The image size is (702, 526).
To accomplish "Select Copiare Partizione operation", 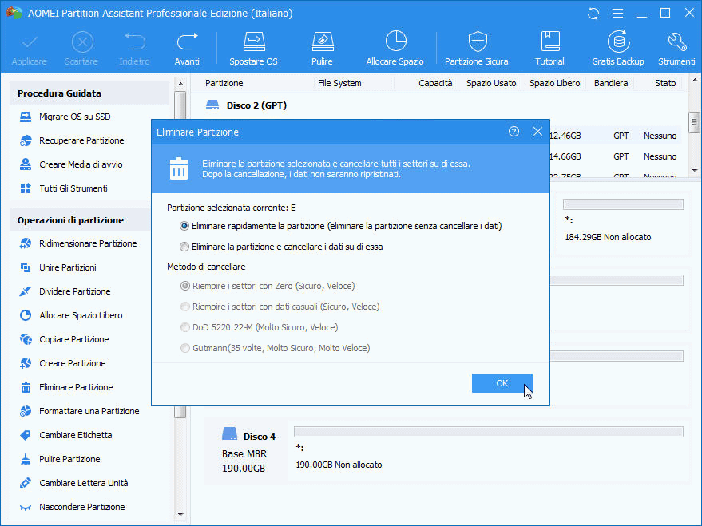I will tap(65, 339).
